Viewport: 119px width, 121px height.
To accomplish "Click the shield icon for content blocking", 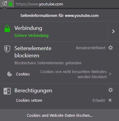I will 7,49.
